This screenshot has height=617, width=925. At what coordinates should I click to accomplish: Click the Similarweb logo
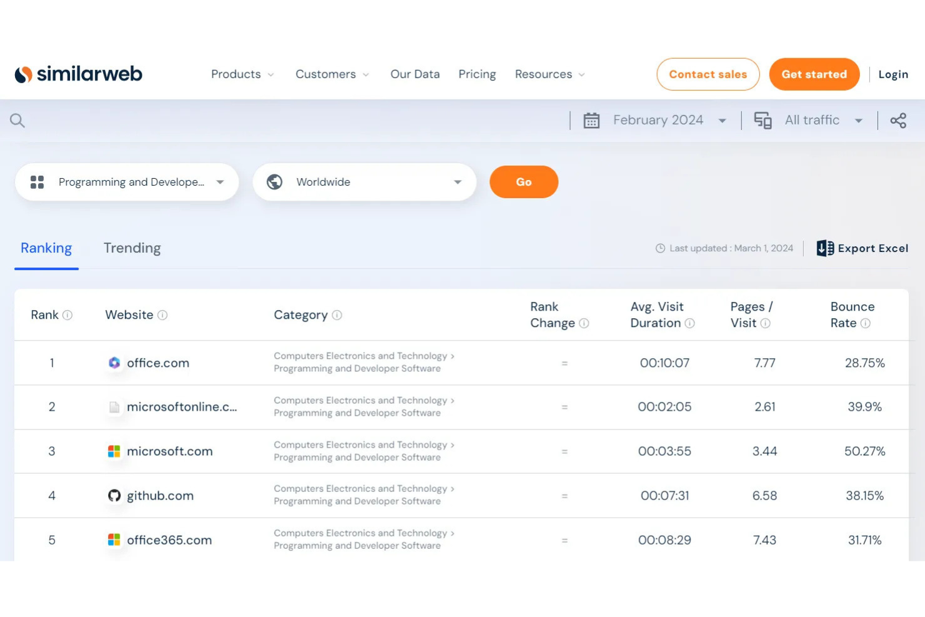tap(79, 74)
